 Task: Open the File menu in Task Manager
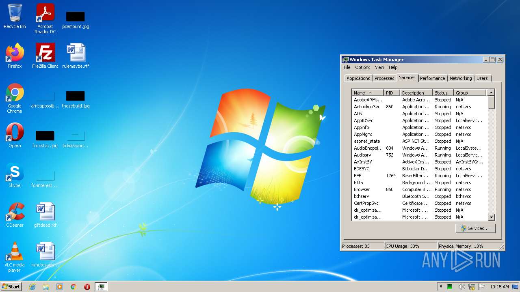(x=347, y=67)
